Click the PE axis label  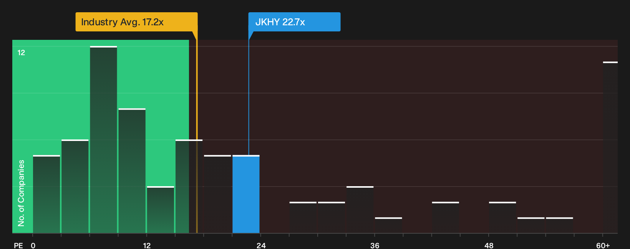(x=18, y=245)
